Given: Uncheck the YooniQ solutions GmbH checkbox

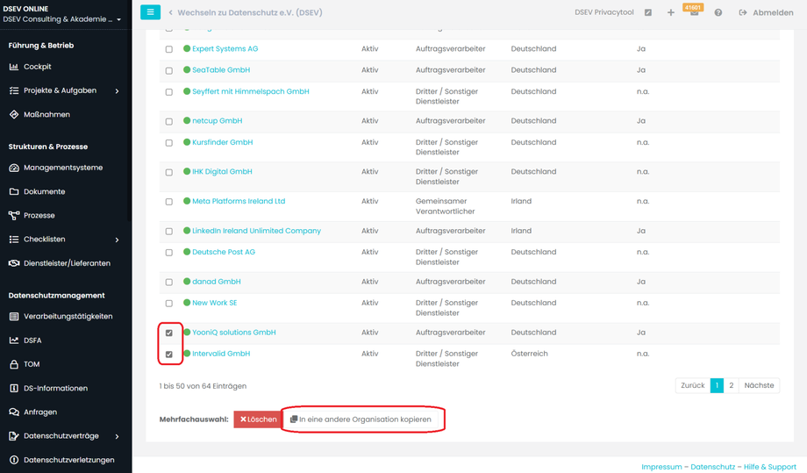Looking at the screenshot, I should click(169, 333).
